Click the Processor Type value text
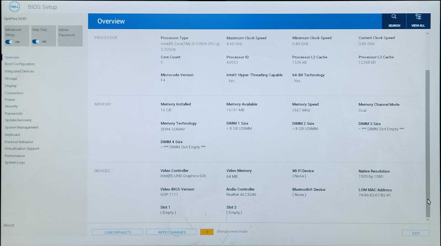The height and width of the screenshot is (246, 441). (x=190, y=47)
